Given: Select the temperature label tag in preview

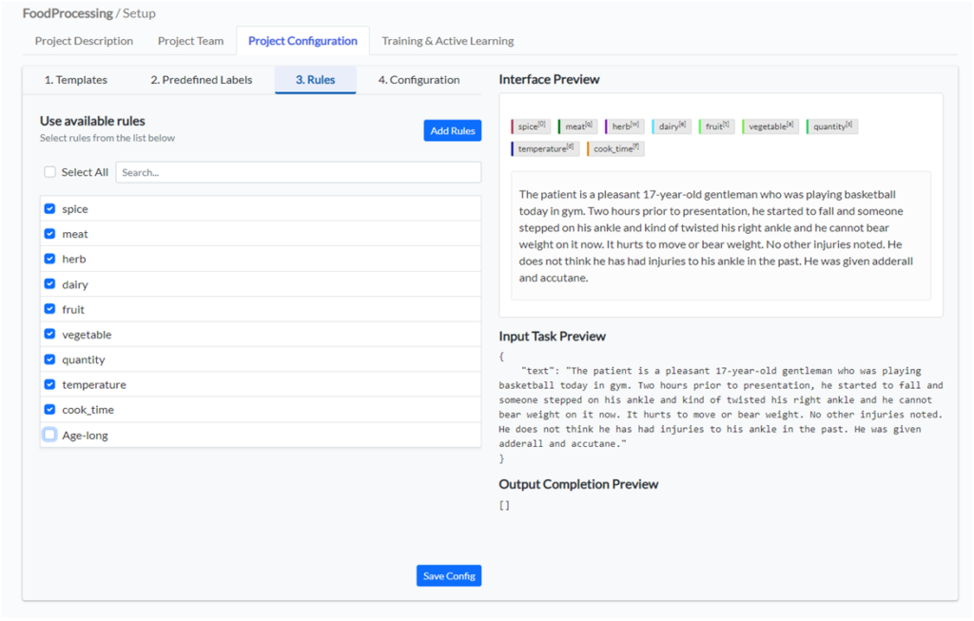Looking at the screenshot, I should click(x=545, y=148).
